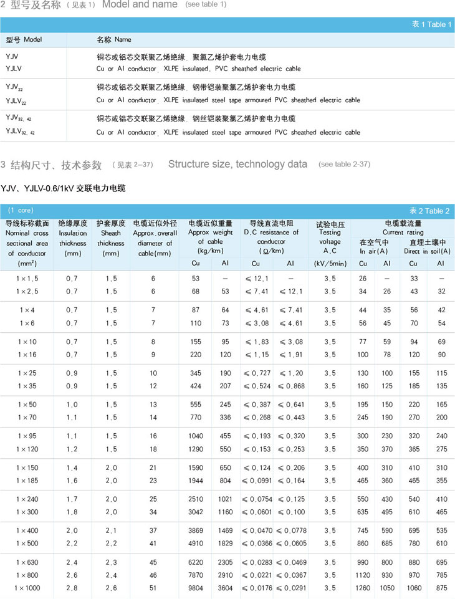Select the heading 'Model and name'
This screenshot has height=599, width=455.
click(140, 4)
